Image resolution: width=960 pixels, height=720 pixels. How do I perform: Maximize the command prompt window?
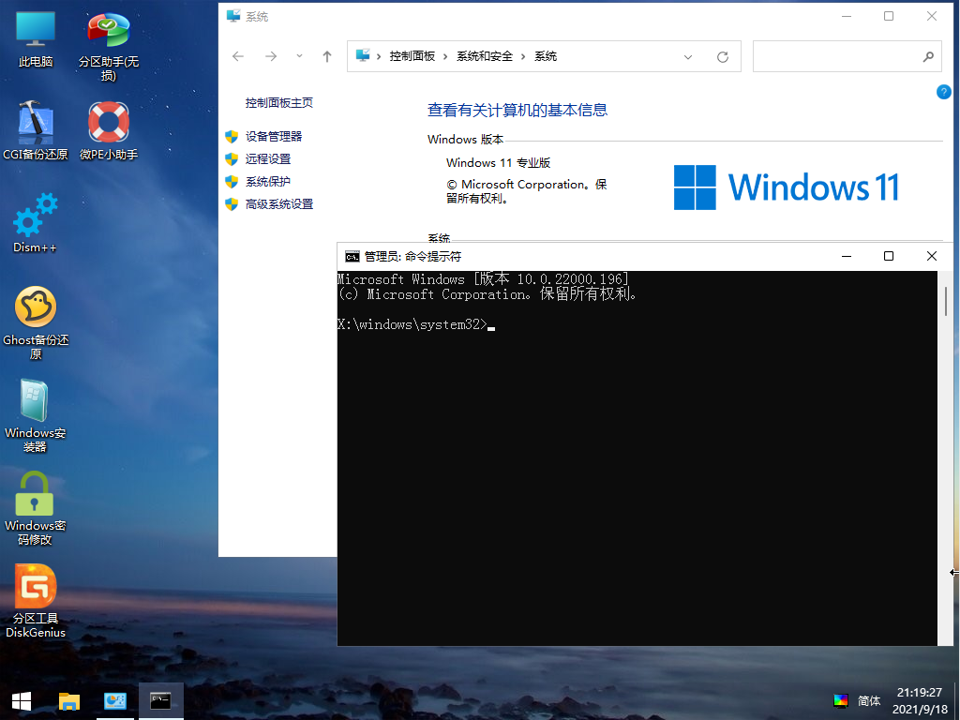(x=889, y=257)
